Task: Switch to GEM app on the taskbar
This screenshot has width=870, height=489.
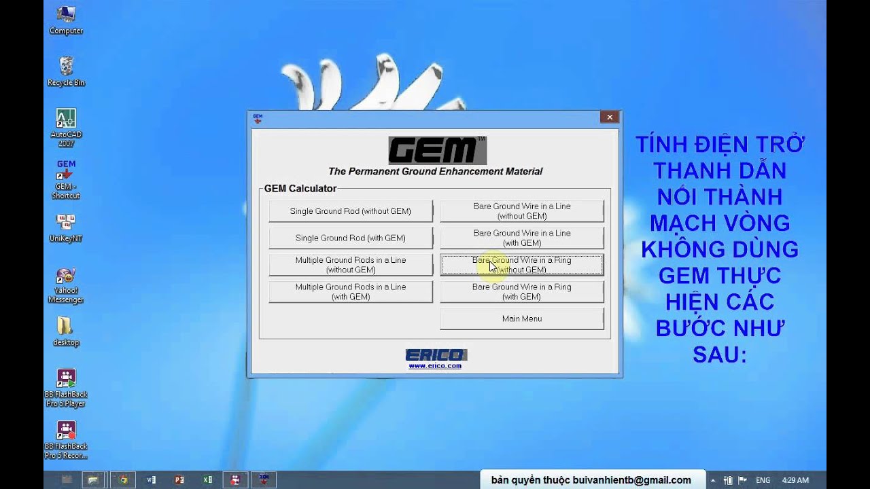Action: point(264,479)
